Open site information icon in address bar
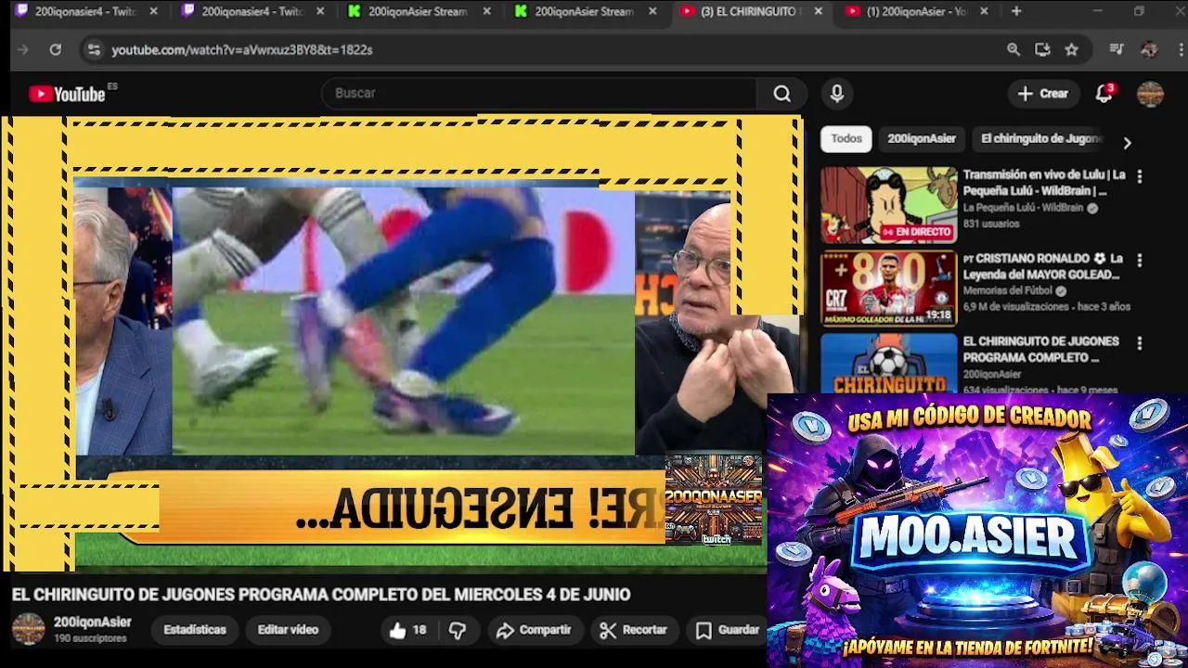 [93, 49]
